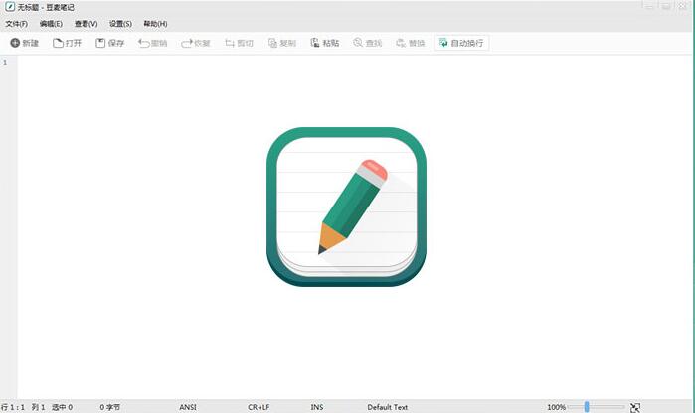Image resolution: width=695 pixels, height=413 pixels.
Task: Click the 恢复 (Redo) toolbar button
Action: tap(196, 43)
